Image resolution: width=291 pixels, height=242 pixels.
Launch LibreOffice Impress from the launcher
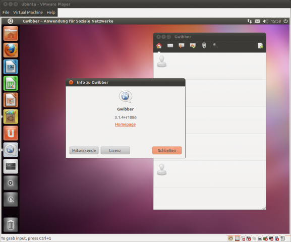[11, 100]
